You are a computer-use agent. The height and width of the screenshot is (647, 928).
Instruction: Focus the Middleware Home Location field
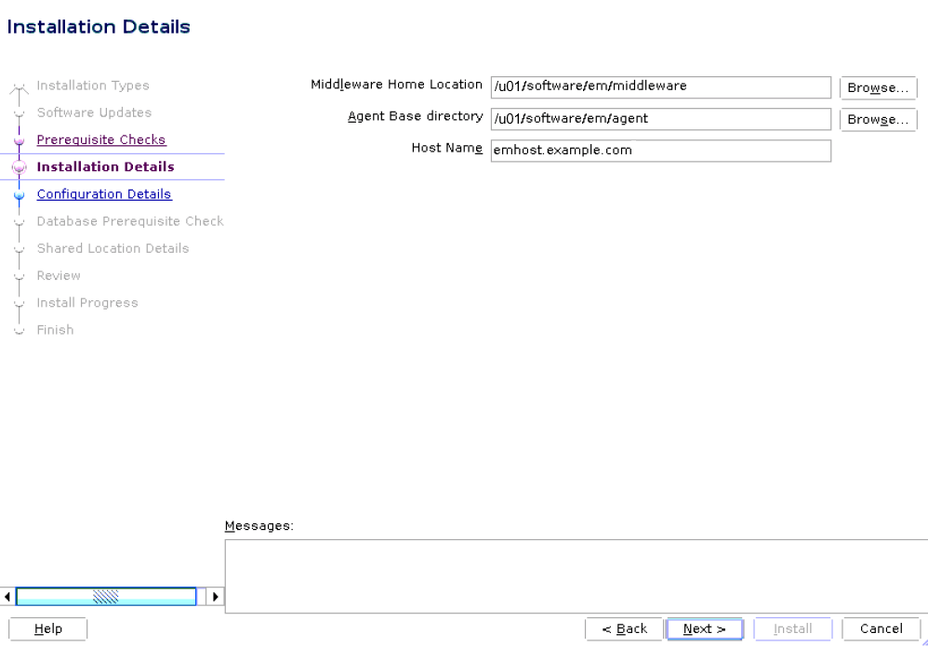click(660, 87)
